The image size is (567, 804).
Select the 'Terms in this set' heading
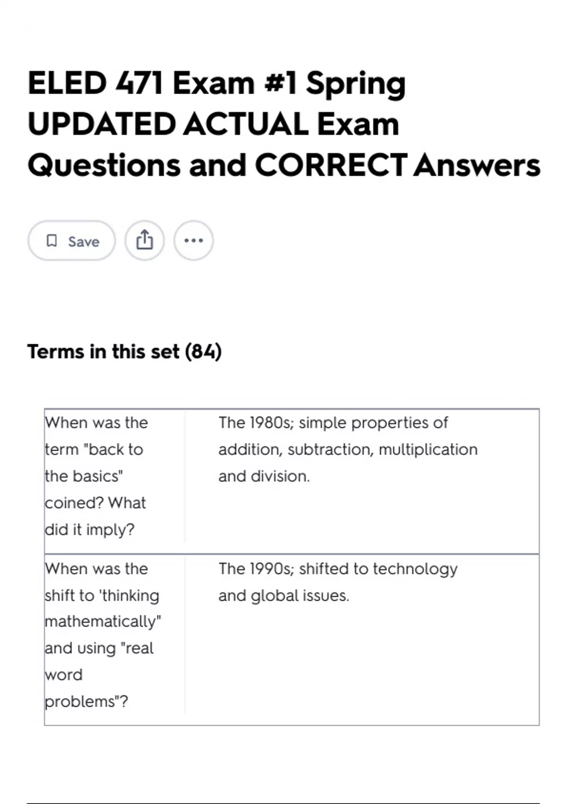103,352
